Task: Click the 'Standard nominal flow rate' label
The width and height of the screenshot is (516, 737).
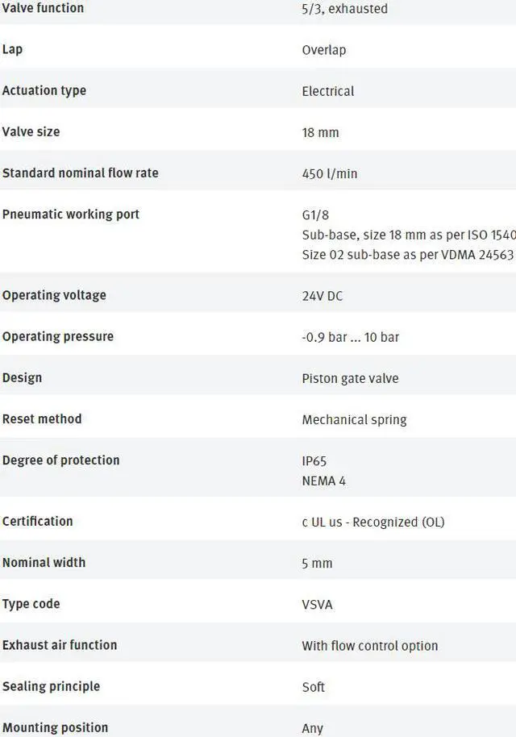Action: point(81,173)
